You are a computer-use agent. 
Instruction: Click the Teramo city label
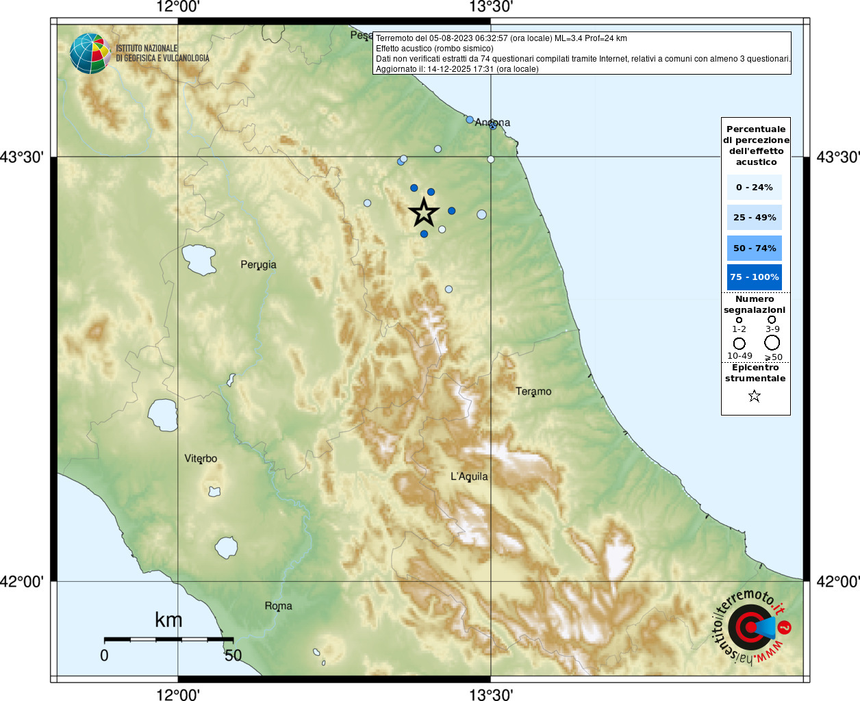click(x=533, y=392)
